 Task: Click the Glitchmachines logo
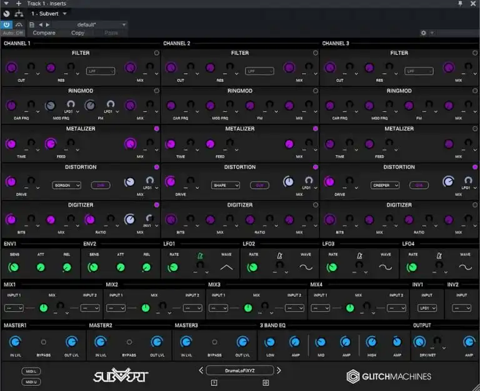click(389, 376)
